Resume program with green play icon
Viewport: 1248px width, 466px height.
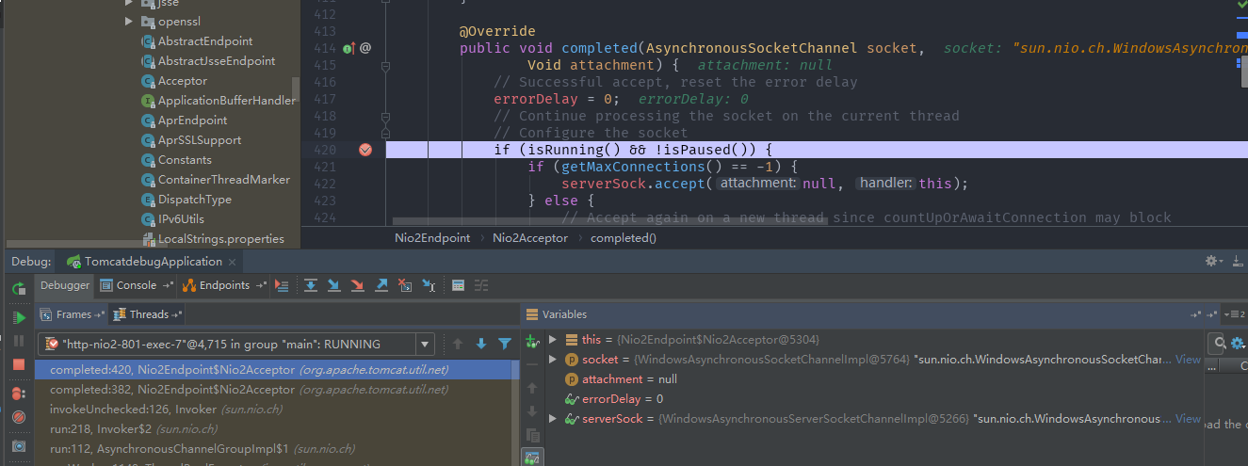coord(19,317)
